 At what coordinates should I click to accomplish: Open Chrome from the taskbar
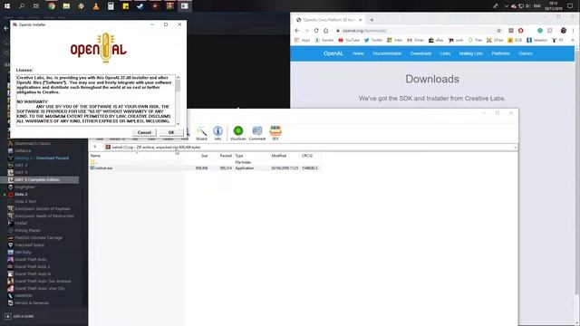pos(52,6)
